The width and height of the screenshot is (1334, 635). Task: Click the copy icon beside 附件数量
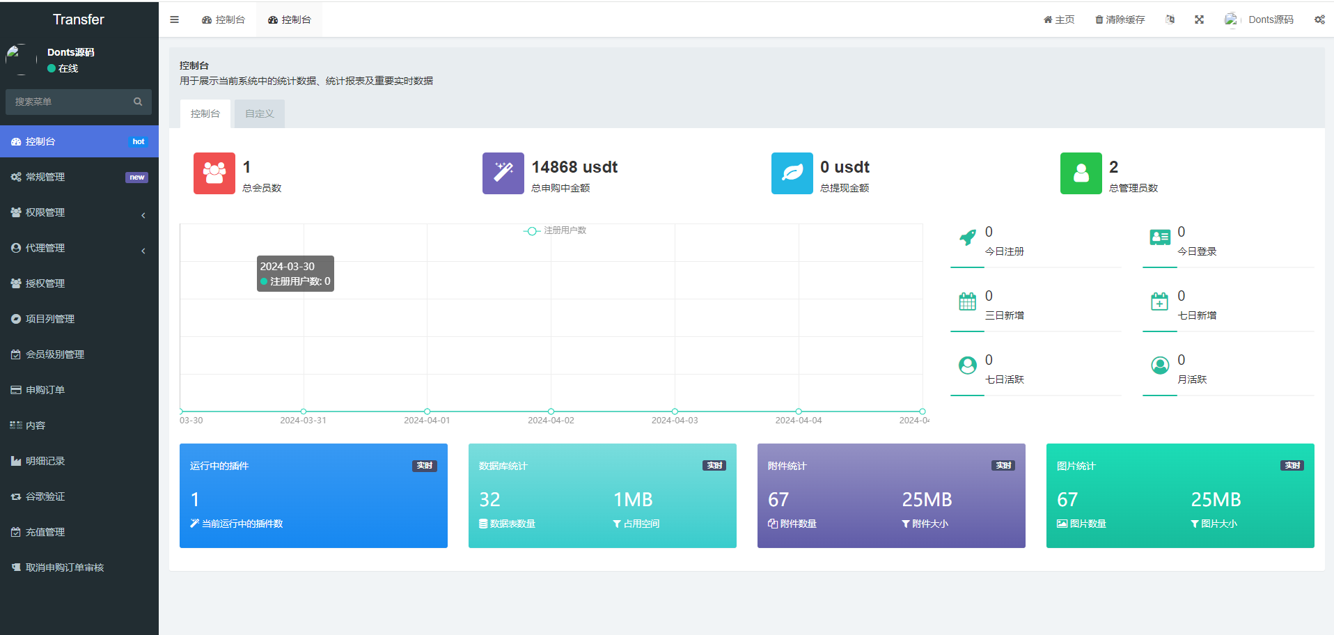(773, 524)
